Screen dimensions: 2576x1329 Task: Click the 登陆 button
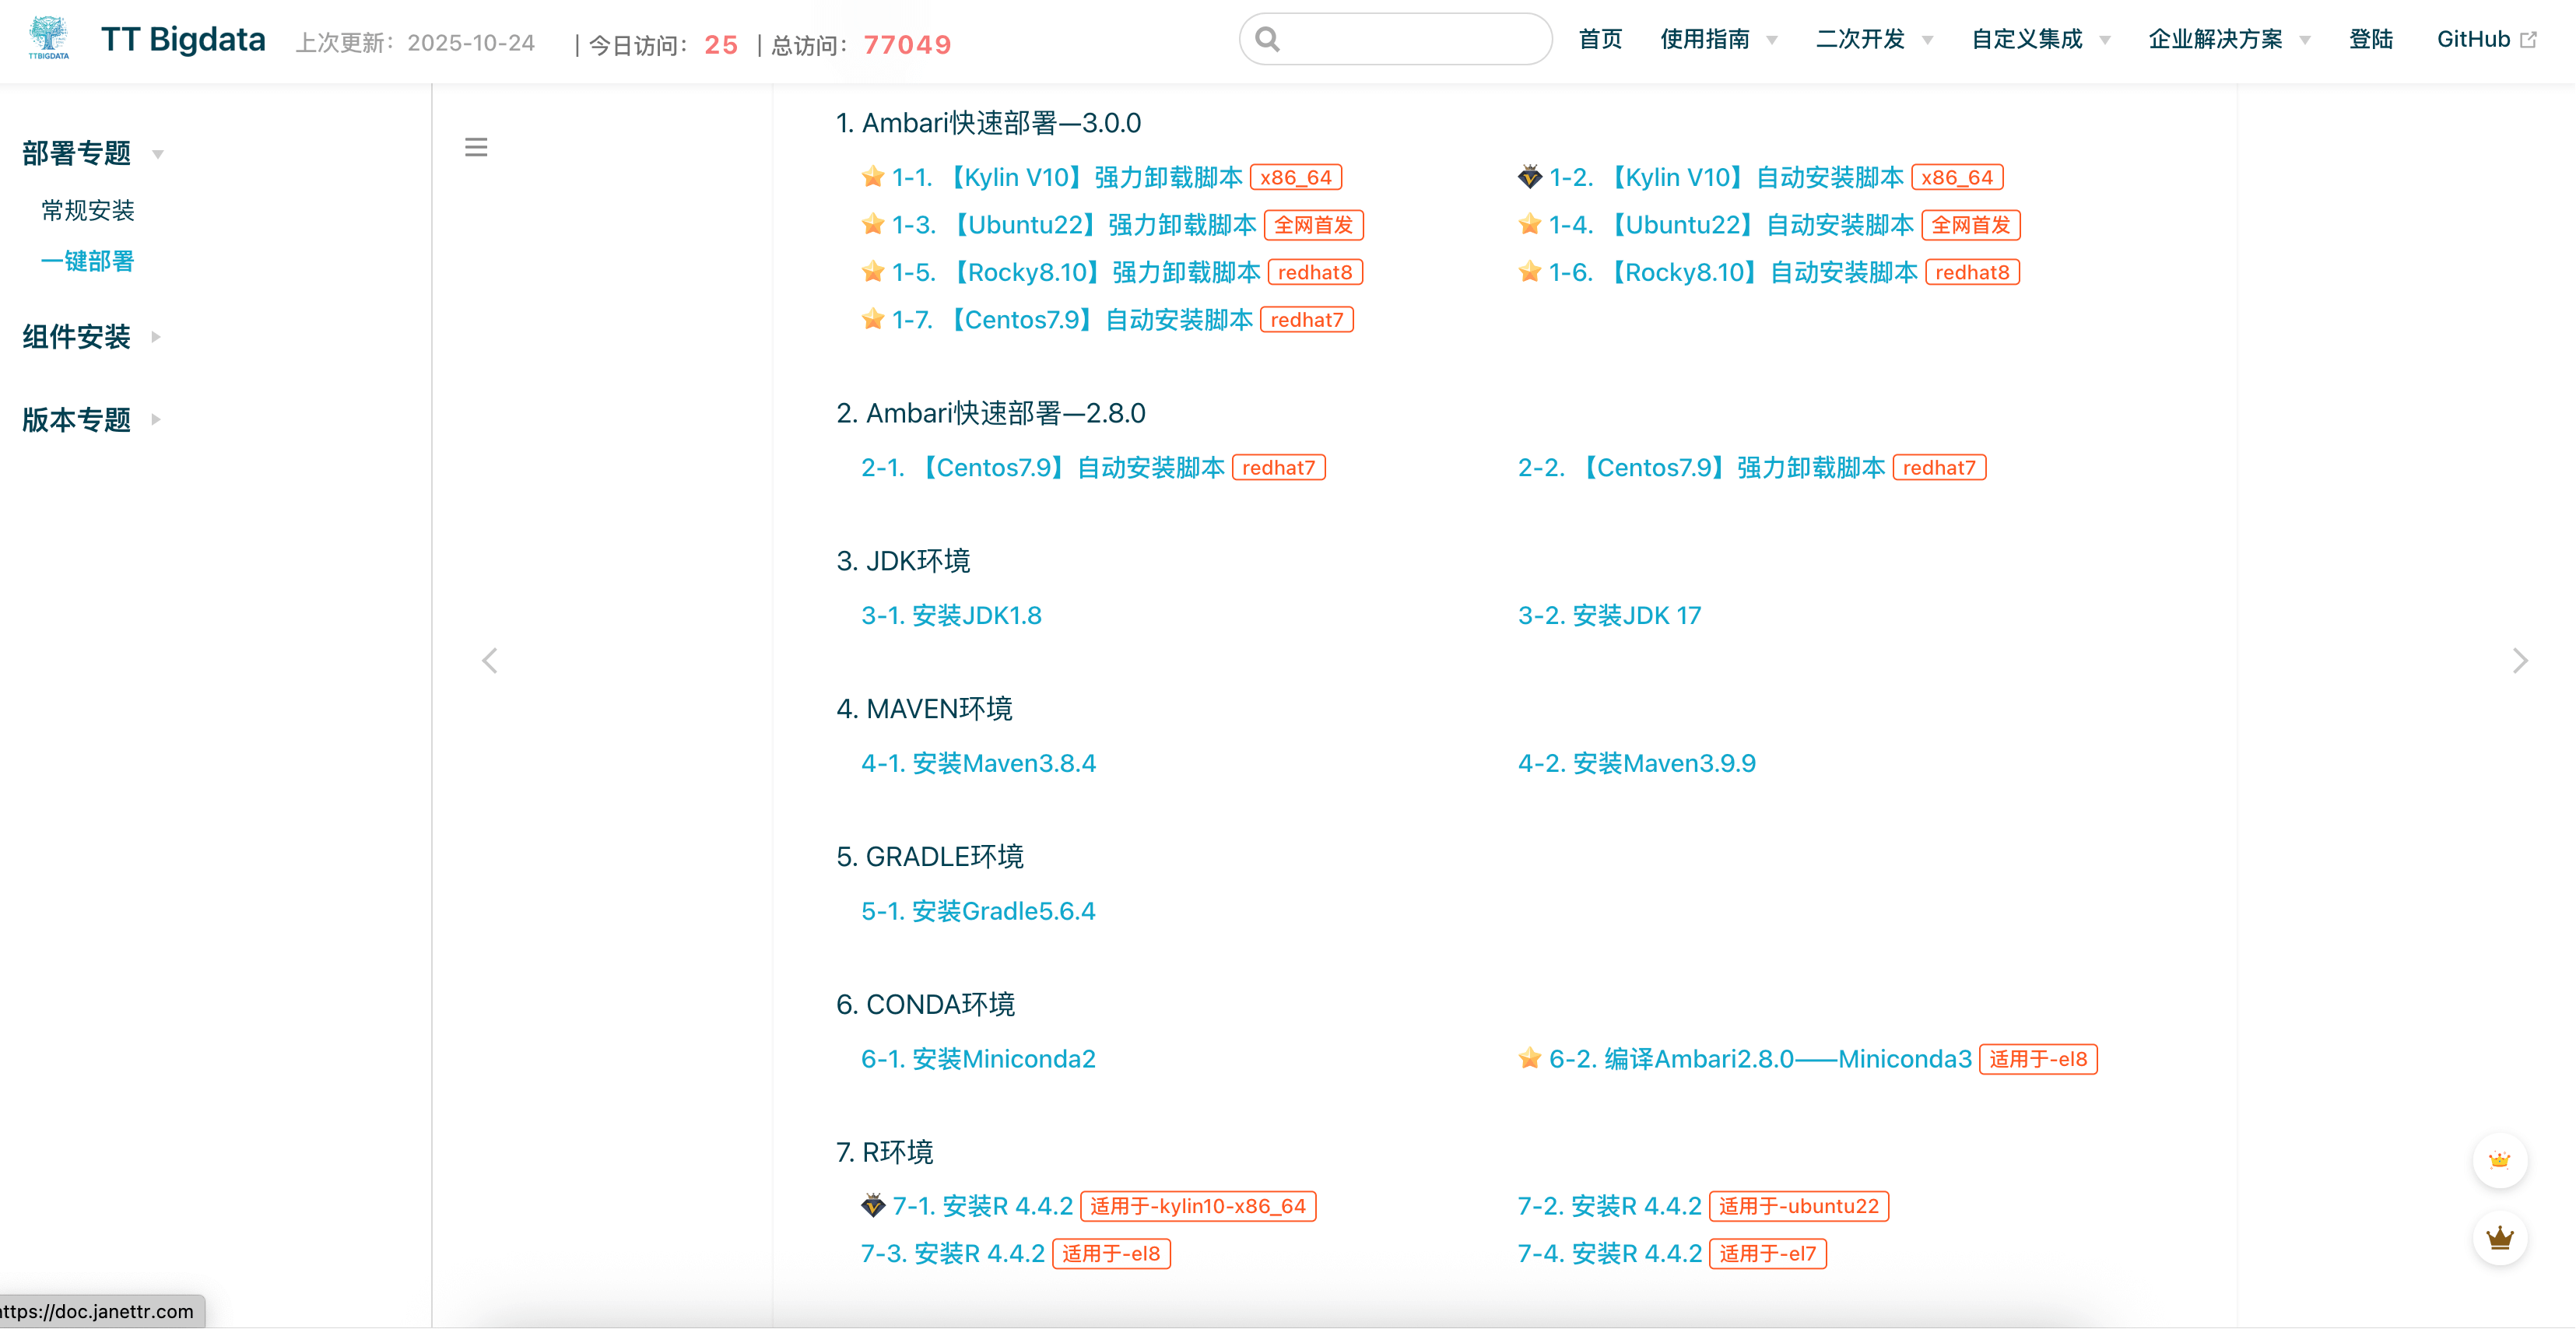click(2371, 39)
